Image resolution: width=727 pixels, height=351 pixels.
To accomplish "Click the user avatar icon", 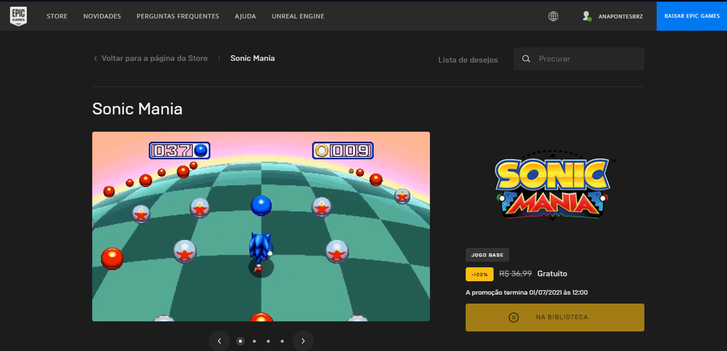I will pos(586,16).
